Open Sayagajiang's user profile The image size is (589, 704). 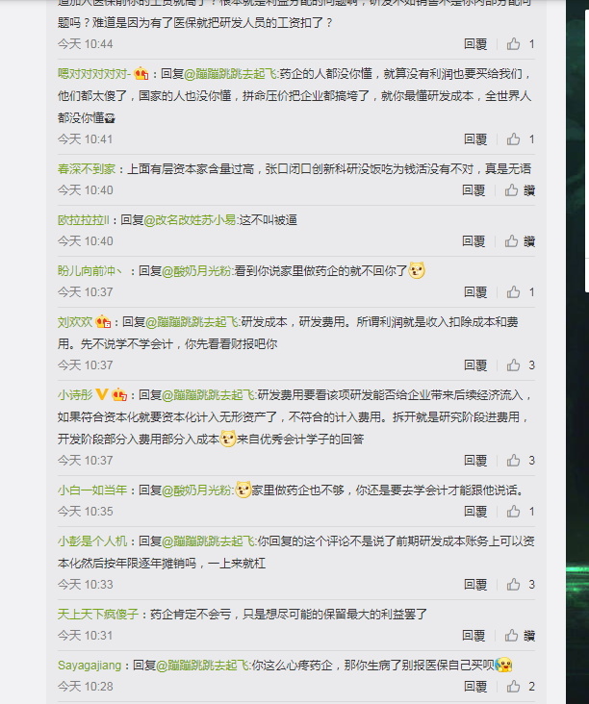(x=90, y=666)
